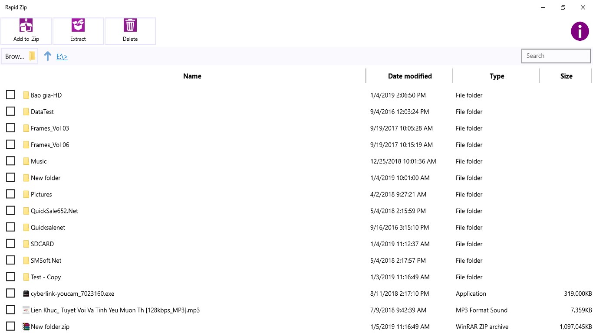
Task: Click the Quicksalenet folder icon
Action: tap(26, 227)
